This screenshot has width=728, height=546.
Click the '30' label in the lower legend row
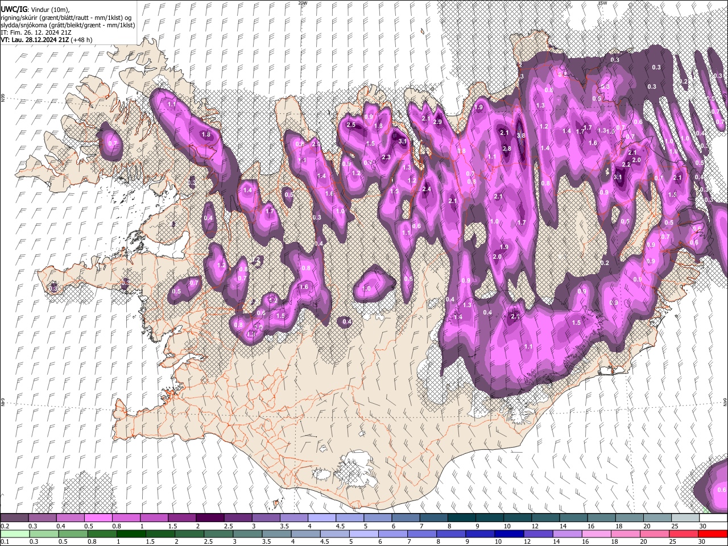point(701,541)
